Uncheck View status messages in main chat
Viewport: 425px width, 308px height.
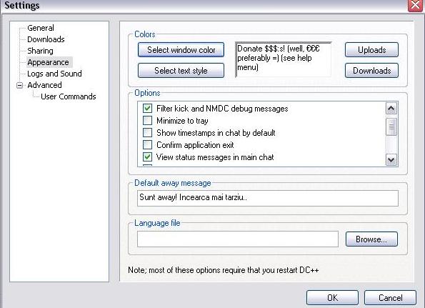(147, 157)
